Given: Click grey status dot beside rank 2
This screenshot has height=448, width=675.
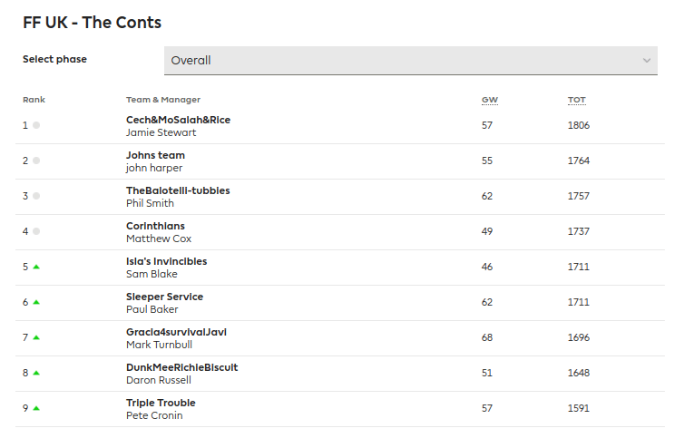Looking at the screenshot, I should pyautogui.click(x=36, y=161).
